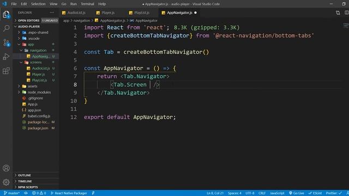The image size is (349, 196).
Task: Switch to the PlayList.js editor tab
Action: (142, 13)
